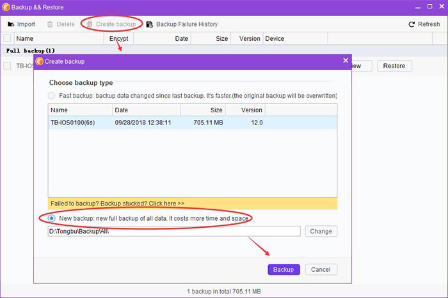Viewport: 448px width, 298px height.
Task: Select the New backup radio option
Action: click(51, 218)
